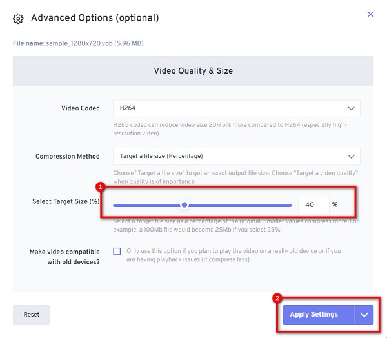Click the 'Only use this option' description text
387x338 pixels.
pyautogui.click(x=233, y=255)
